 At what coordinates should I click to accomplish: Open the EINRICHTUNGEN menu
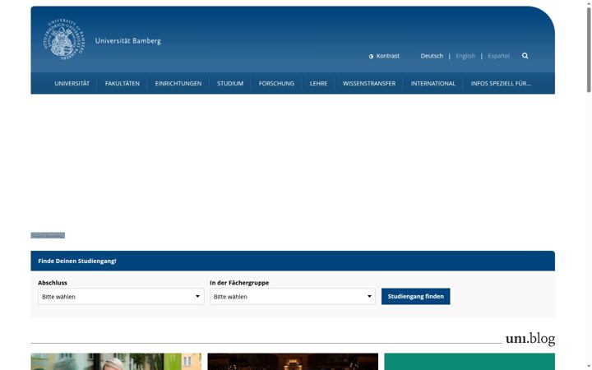click(178, 83)
